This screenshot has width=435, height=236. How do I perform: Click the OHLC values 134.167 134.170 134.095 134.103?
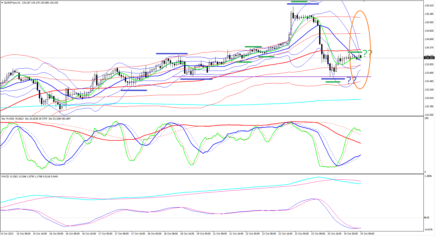point(40,3)
